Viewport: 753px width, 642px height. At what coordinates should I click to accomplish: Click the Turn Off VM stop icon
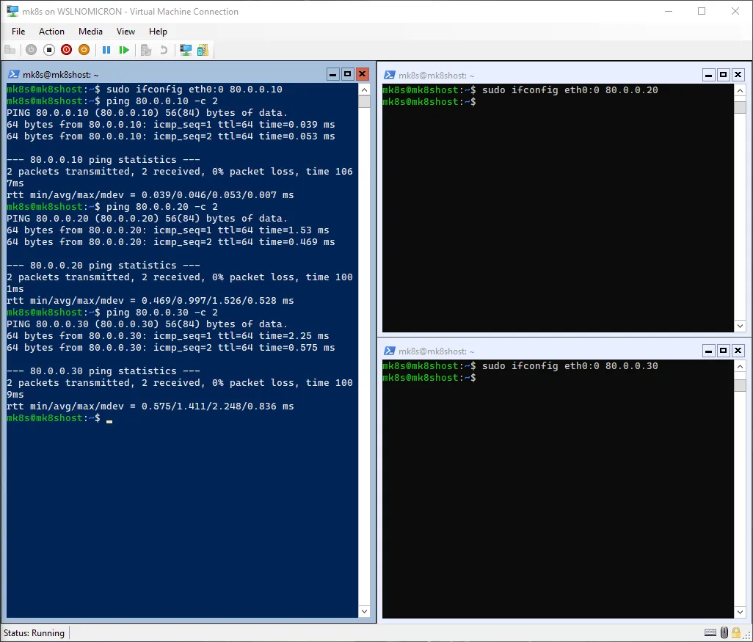pyautogui.click(x=49, y=50)
